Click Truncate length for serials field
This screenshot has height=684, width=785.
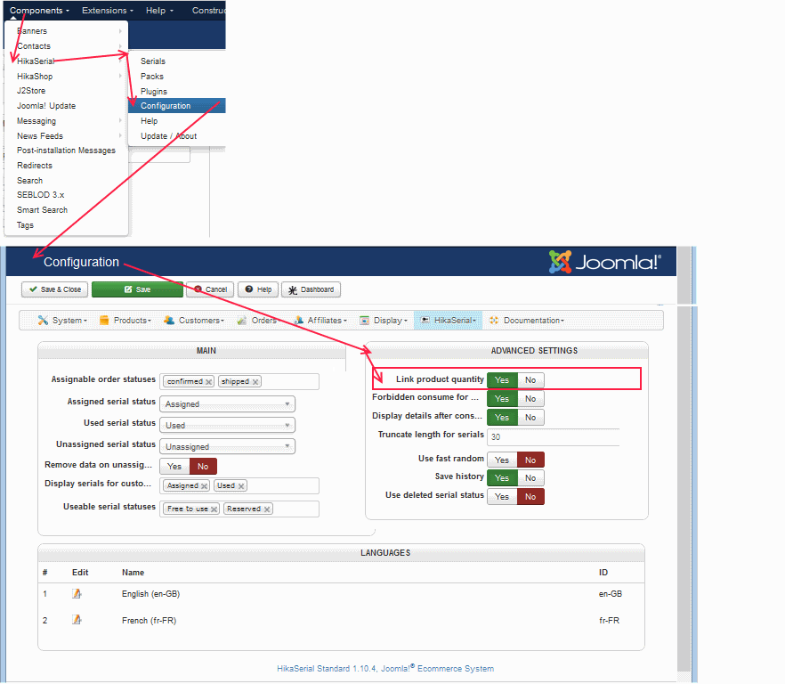click(x=554, y=437)
